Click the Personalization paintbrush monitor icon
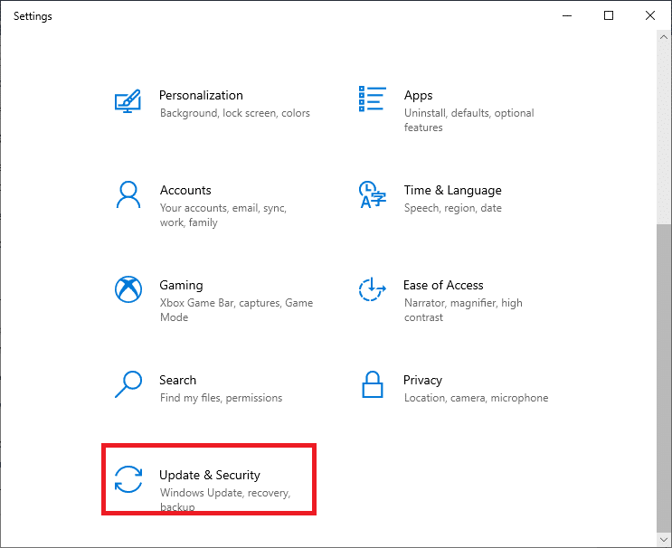The width and height of the screenshot is (672, 548). click(128, 99)
